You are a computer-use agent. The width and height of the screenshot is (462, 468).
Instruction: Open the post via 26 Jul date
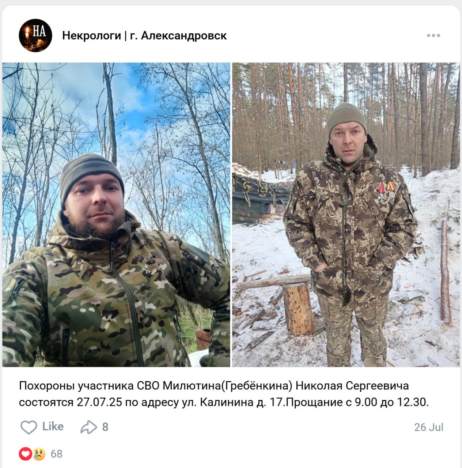tap(429, 427)
